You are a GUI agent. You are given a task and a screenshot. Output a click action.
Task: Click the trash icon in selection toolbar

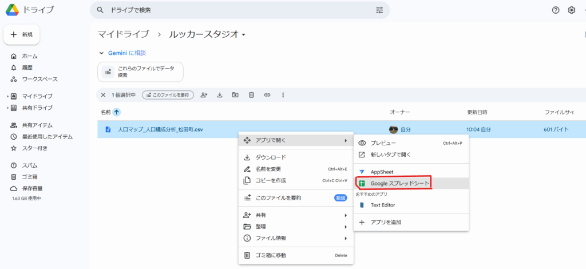251,95
